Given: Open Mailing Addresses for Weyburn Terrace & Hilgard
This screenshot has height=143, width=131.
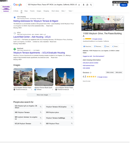Looking at the screenshot, I should click(36, 21).
